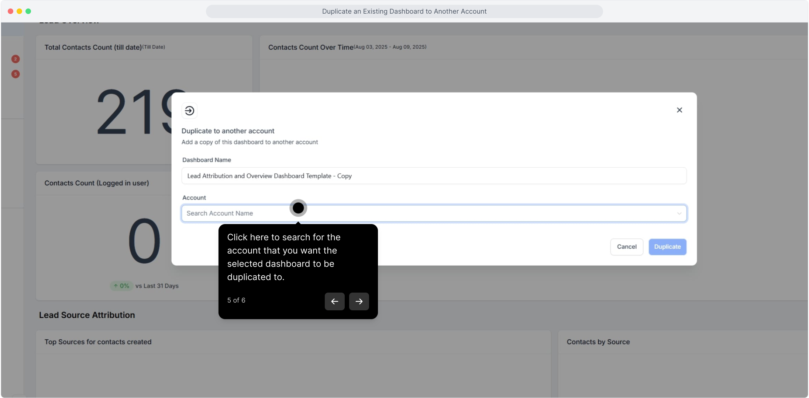Click the window title bar text
Image resolution: width=809 pixels, height=398 pixels.
[x=404, y=11]
